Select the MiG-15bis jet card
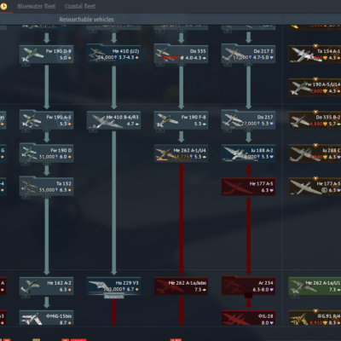Image resolution: width=341 pixels, height=341 pixels. [x=47, y=318]
